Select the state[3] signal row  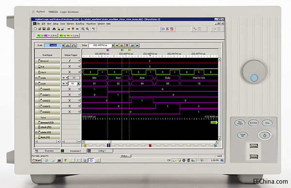(x=48, y=107)
